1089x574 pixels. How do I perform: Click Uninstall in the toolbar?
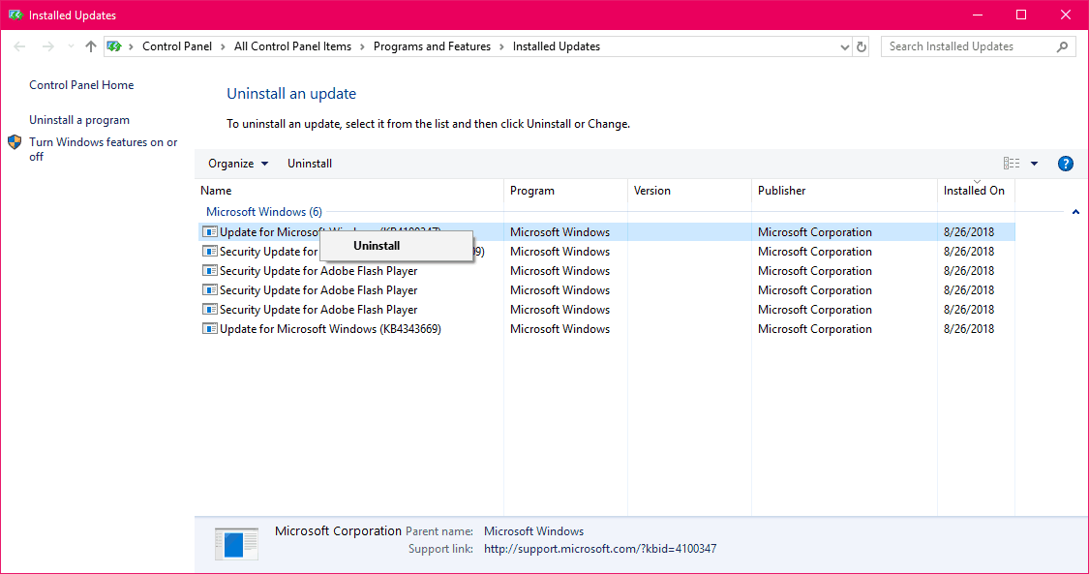(310, 164)
